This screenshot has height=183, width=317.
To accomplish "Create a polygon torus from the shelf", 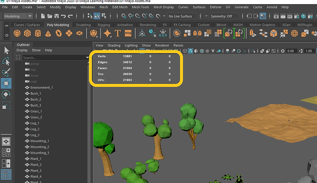I will tap(59, 33).
